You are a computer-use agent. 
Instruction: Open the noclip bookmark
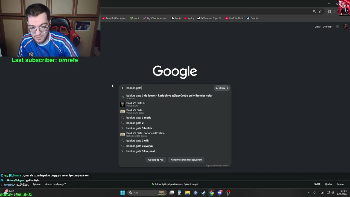point(135,18)
